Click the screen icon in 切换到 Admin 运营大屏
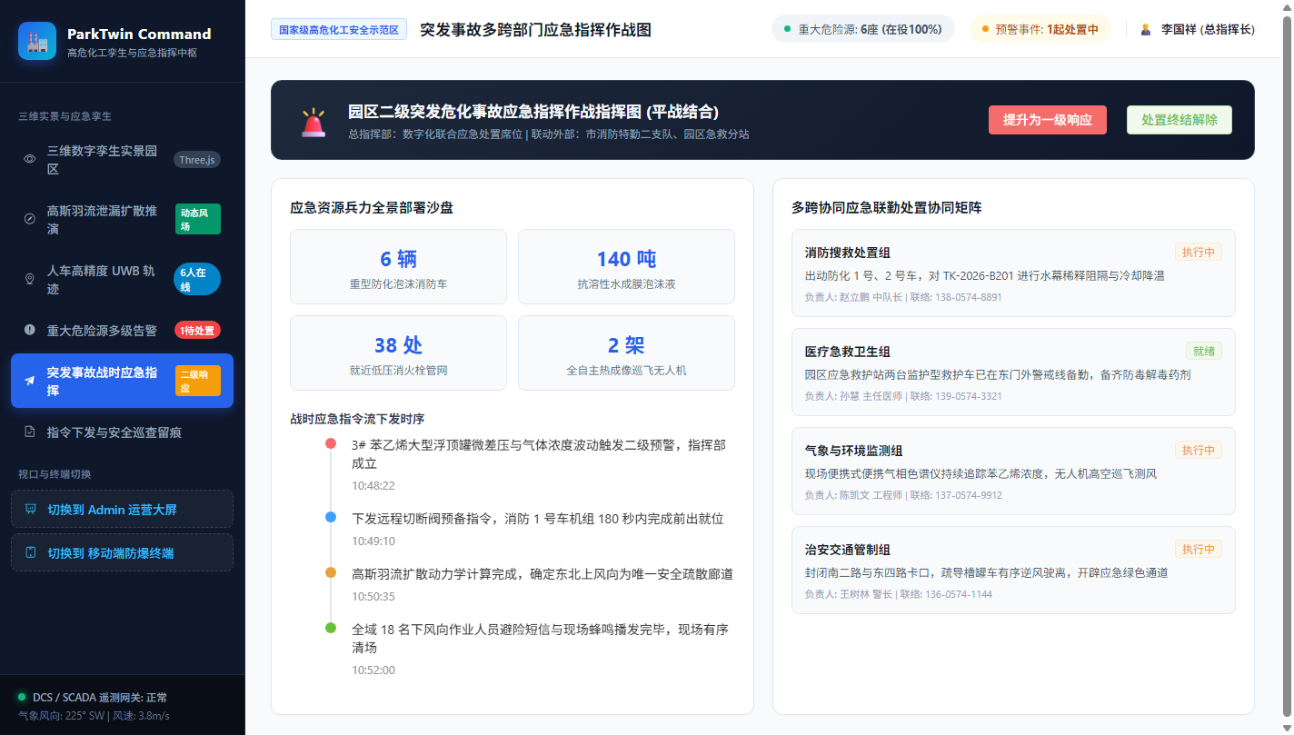The image size is (1294, 735). click(31, 509)
